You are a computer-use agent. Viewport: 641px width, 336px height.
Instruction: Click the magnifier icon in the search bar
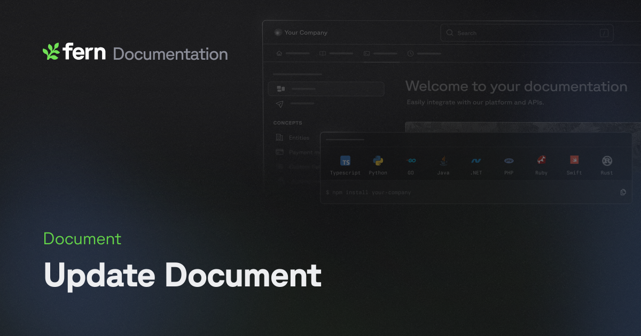450,33
